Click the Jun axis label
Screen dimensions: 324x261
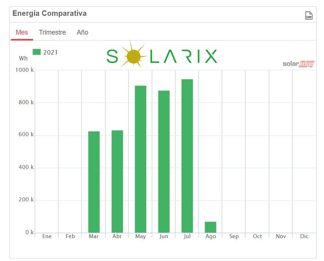pos(164,236)
